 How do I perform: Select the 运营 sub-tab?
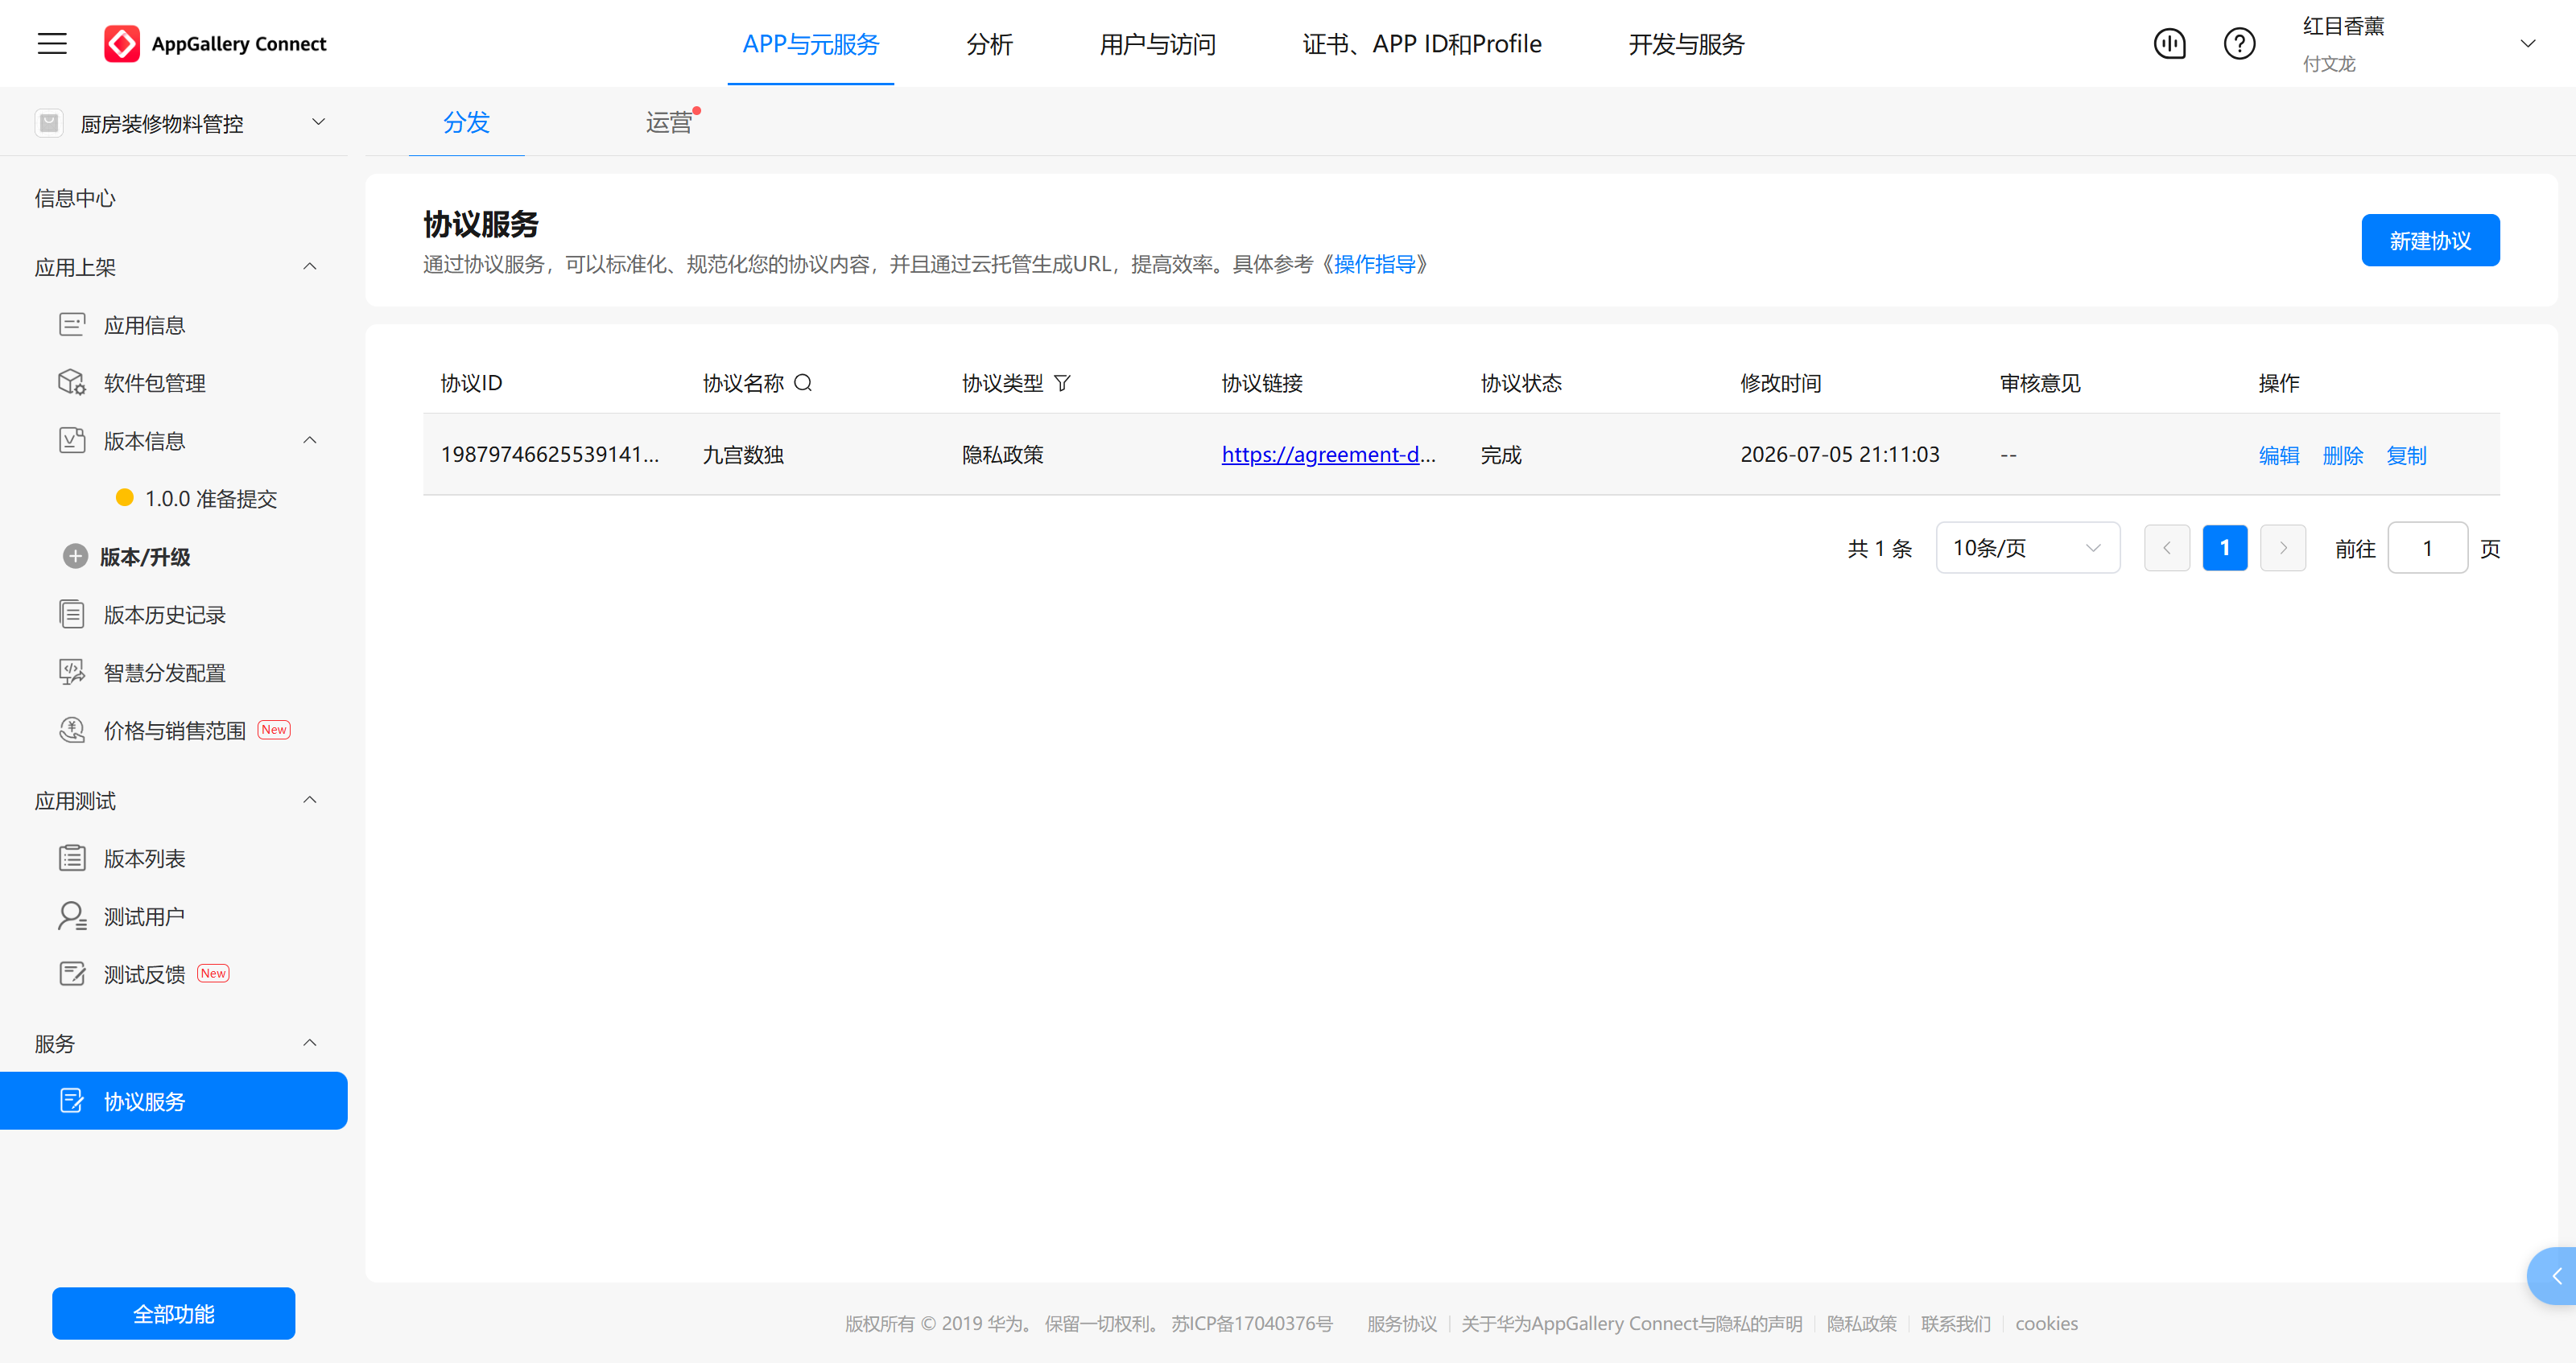point(669,122)
